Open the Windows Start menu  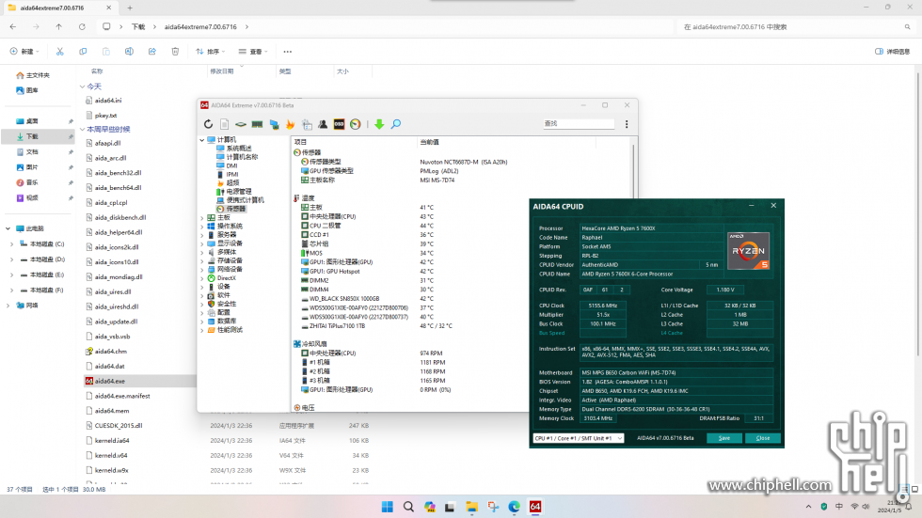[387, 507]
